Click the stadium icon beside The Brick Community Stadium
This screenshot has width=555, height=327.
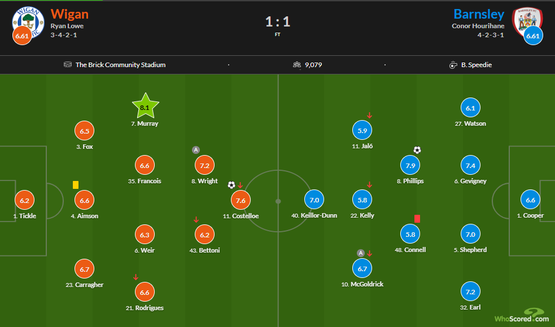point(68,64)
